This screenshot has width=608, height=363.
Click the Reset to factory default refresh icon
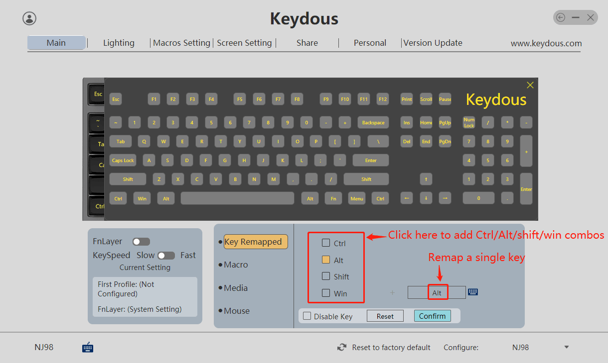(342, 348)
